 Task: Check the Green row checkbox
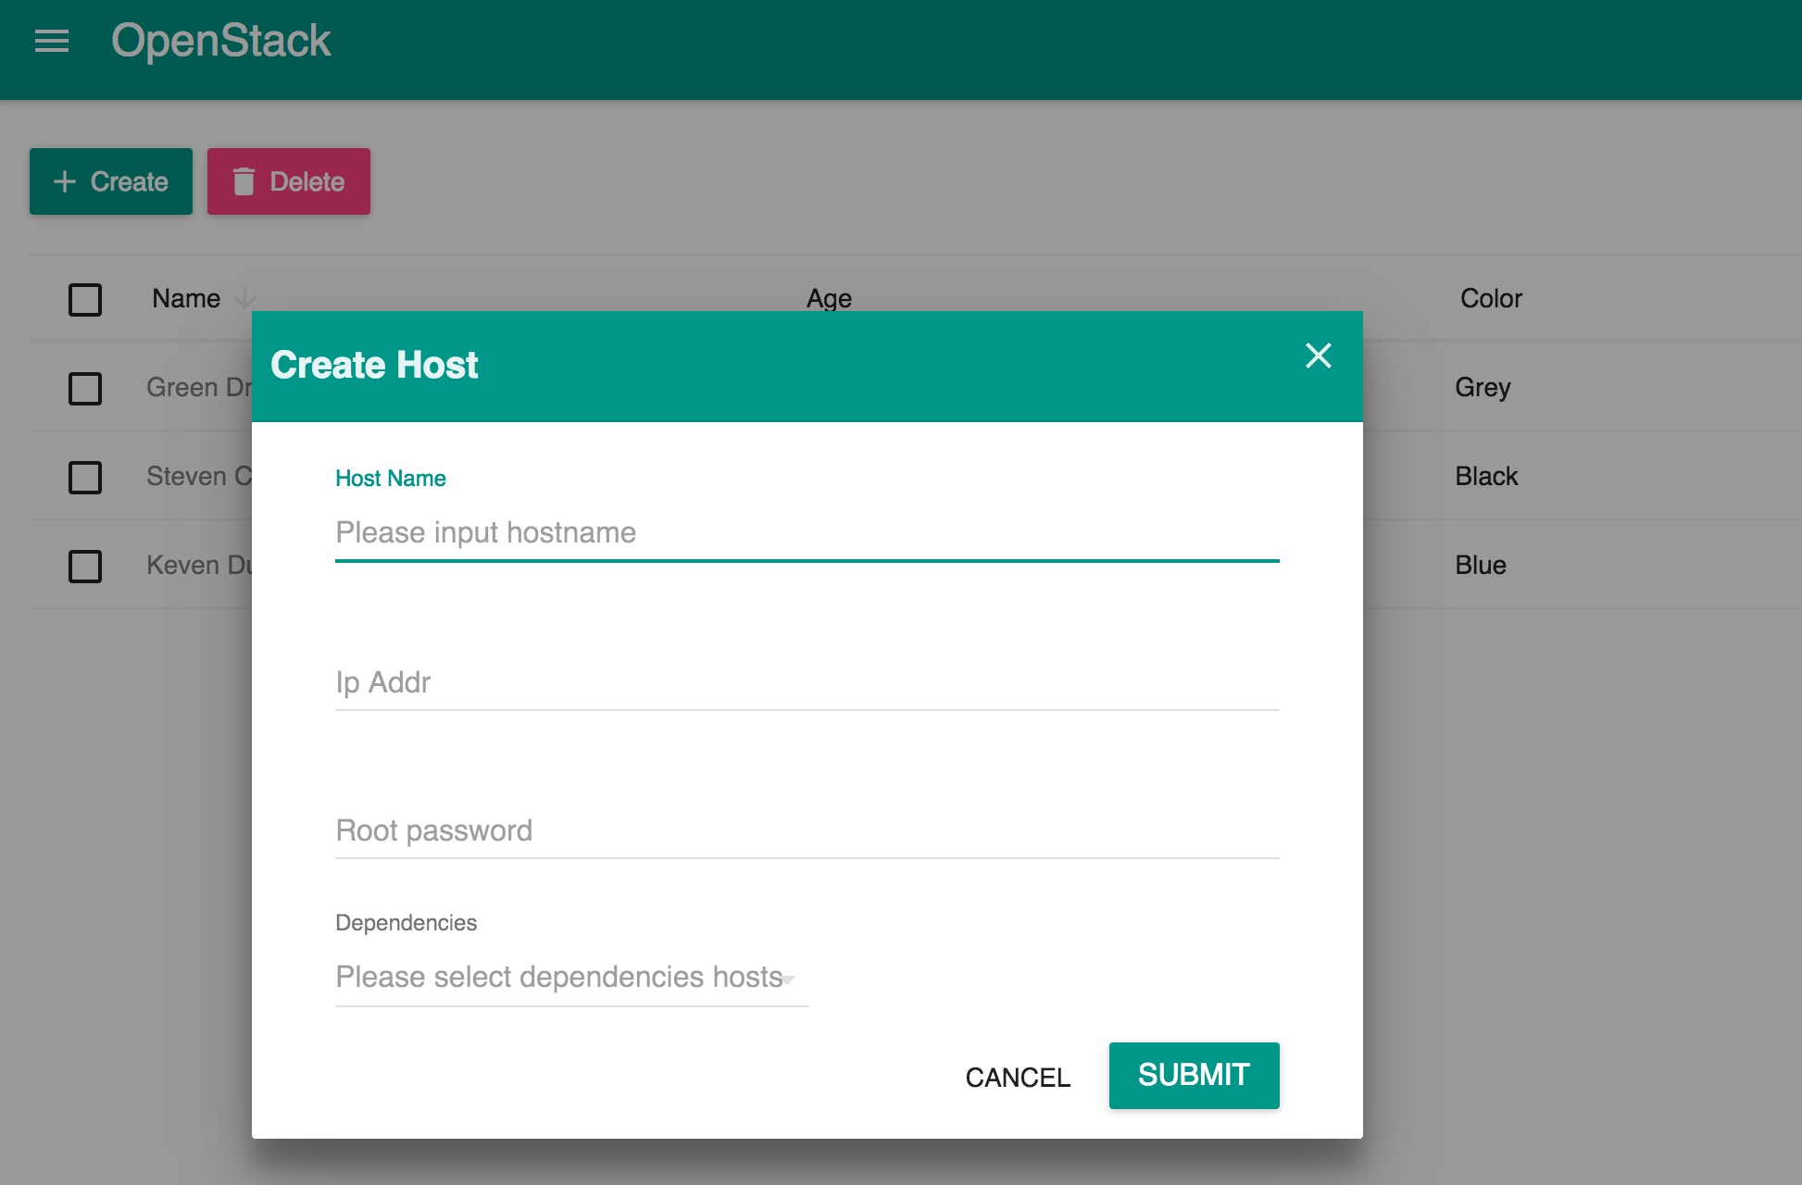(85, 388)
